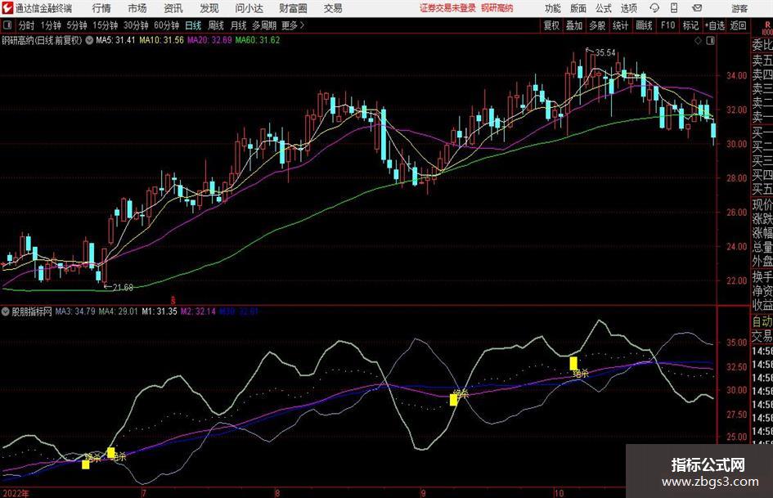The image size is (773, 498).
Task: Click the MA10: 31.56 label
Action: pyautogui.click(x=161, y=40)
